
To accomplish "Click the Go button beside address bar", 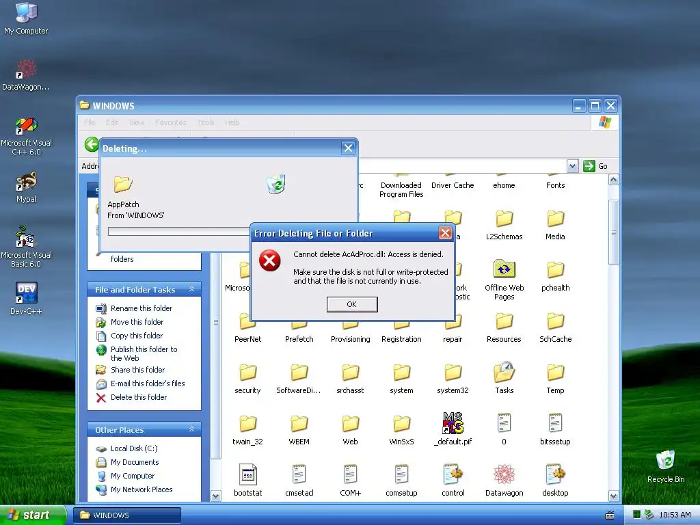I will (595, 166).
